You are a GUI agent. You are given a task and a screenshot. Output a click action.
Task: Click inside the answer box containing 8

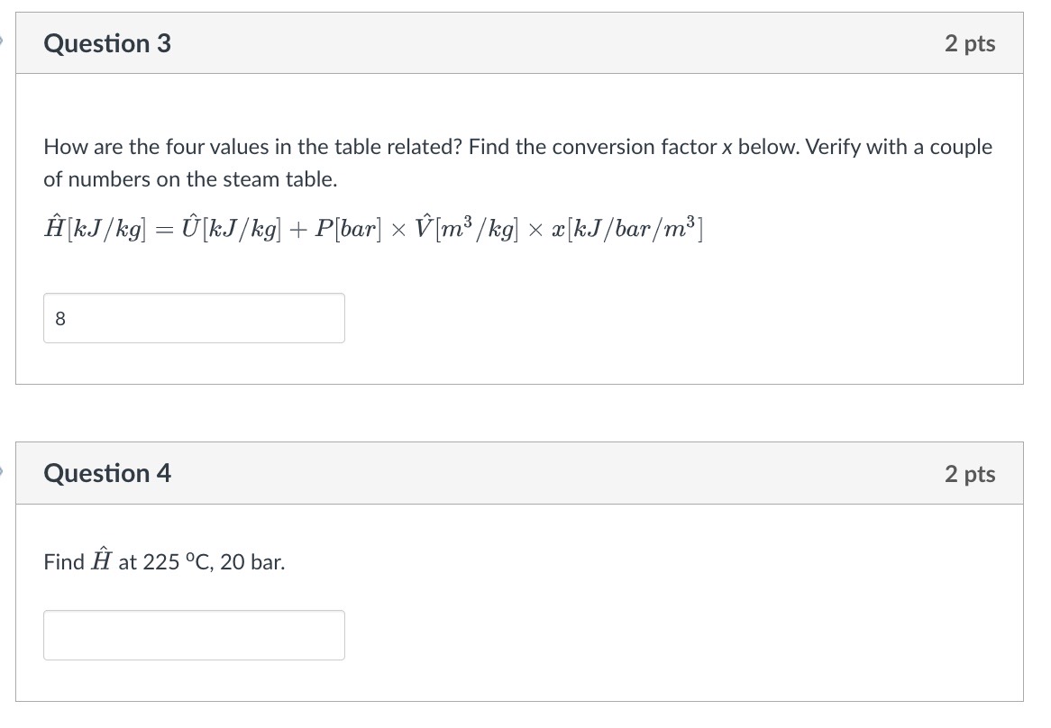[x=194, y=318]
